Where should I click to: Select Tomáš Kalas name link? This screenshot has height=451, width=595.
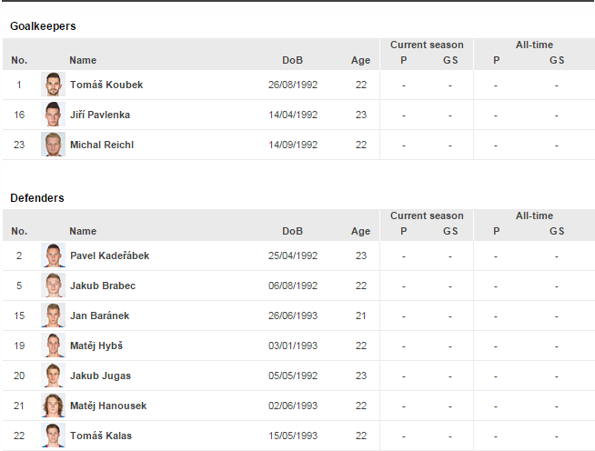[100, 436]
